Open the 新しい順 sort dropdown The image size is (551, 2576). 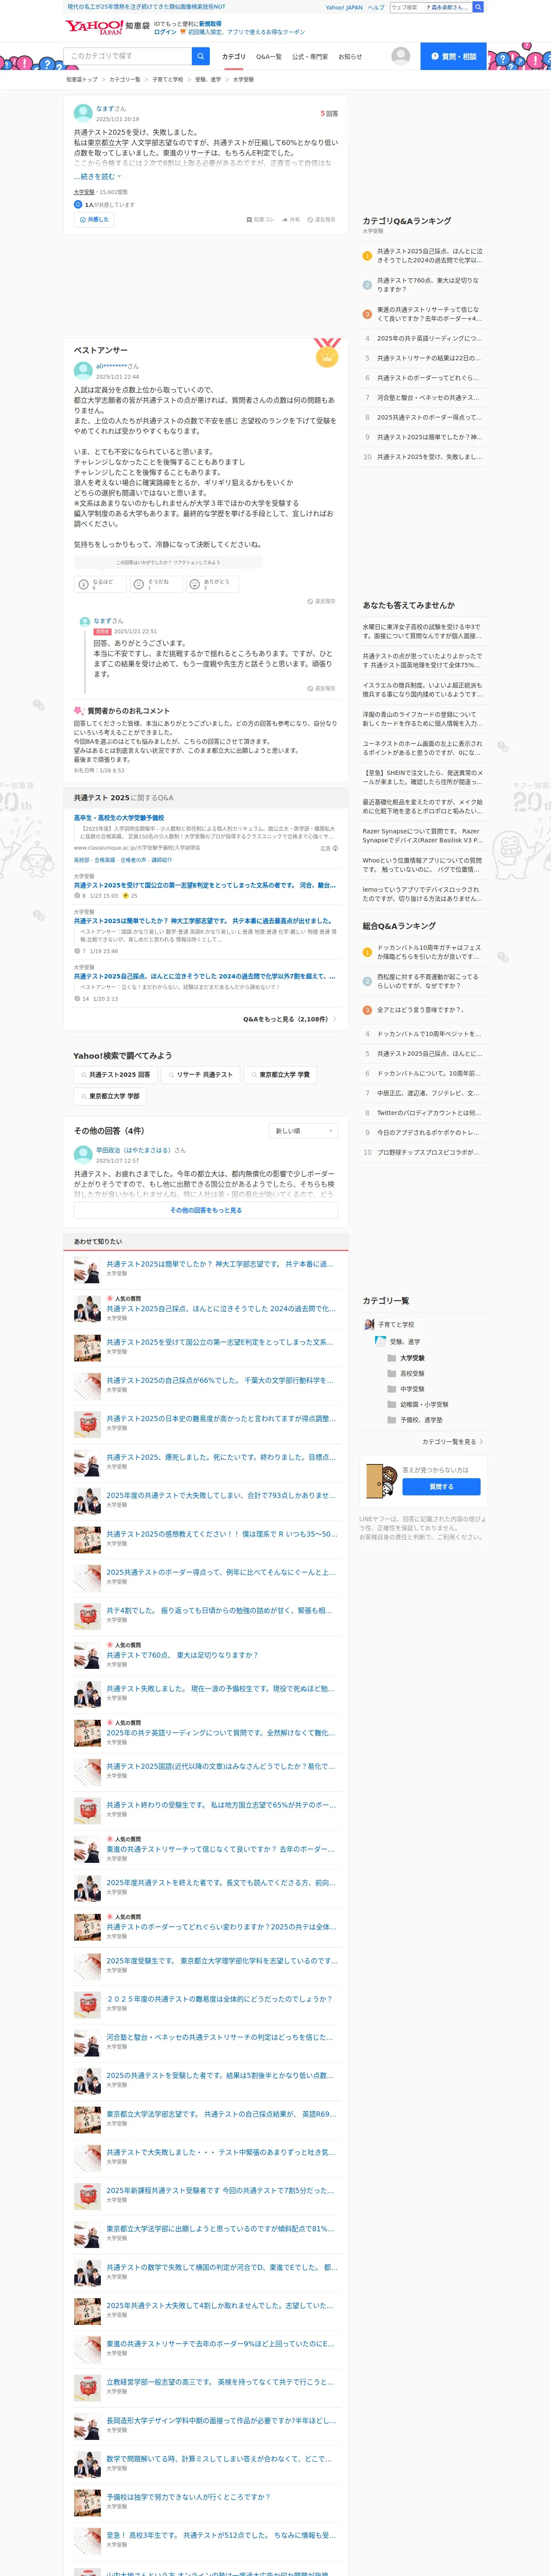coord(303,1130)
